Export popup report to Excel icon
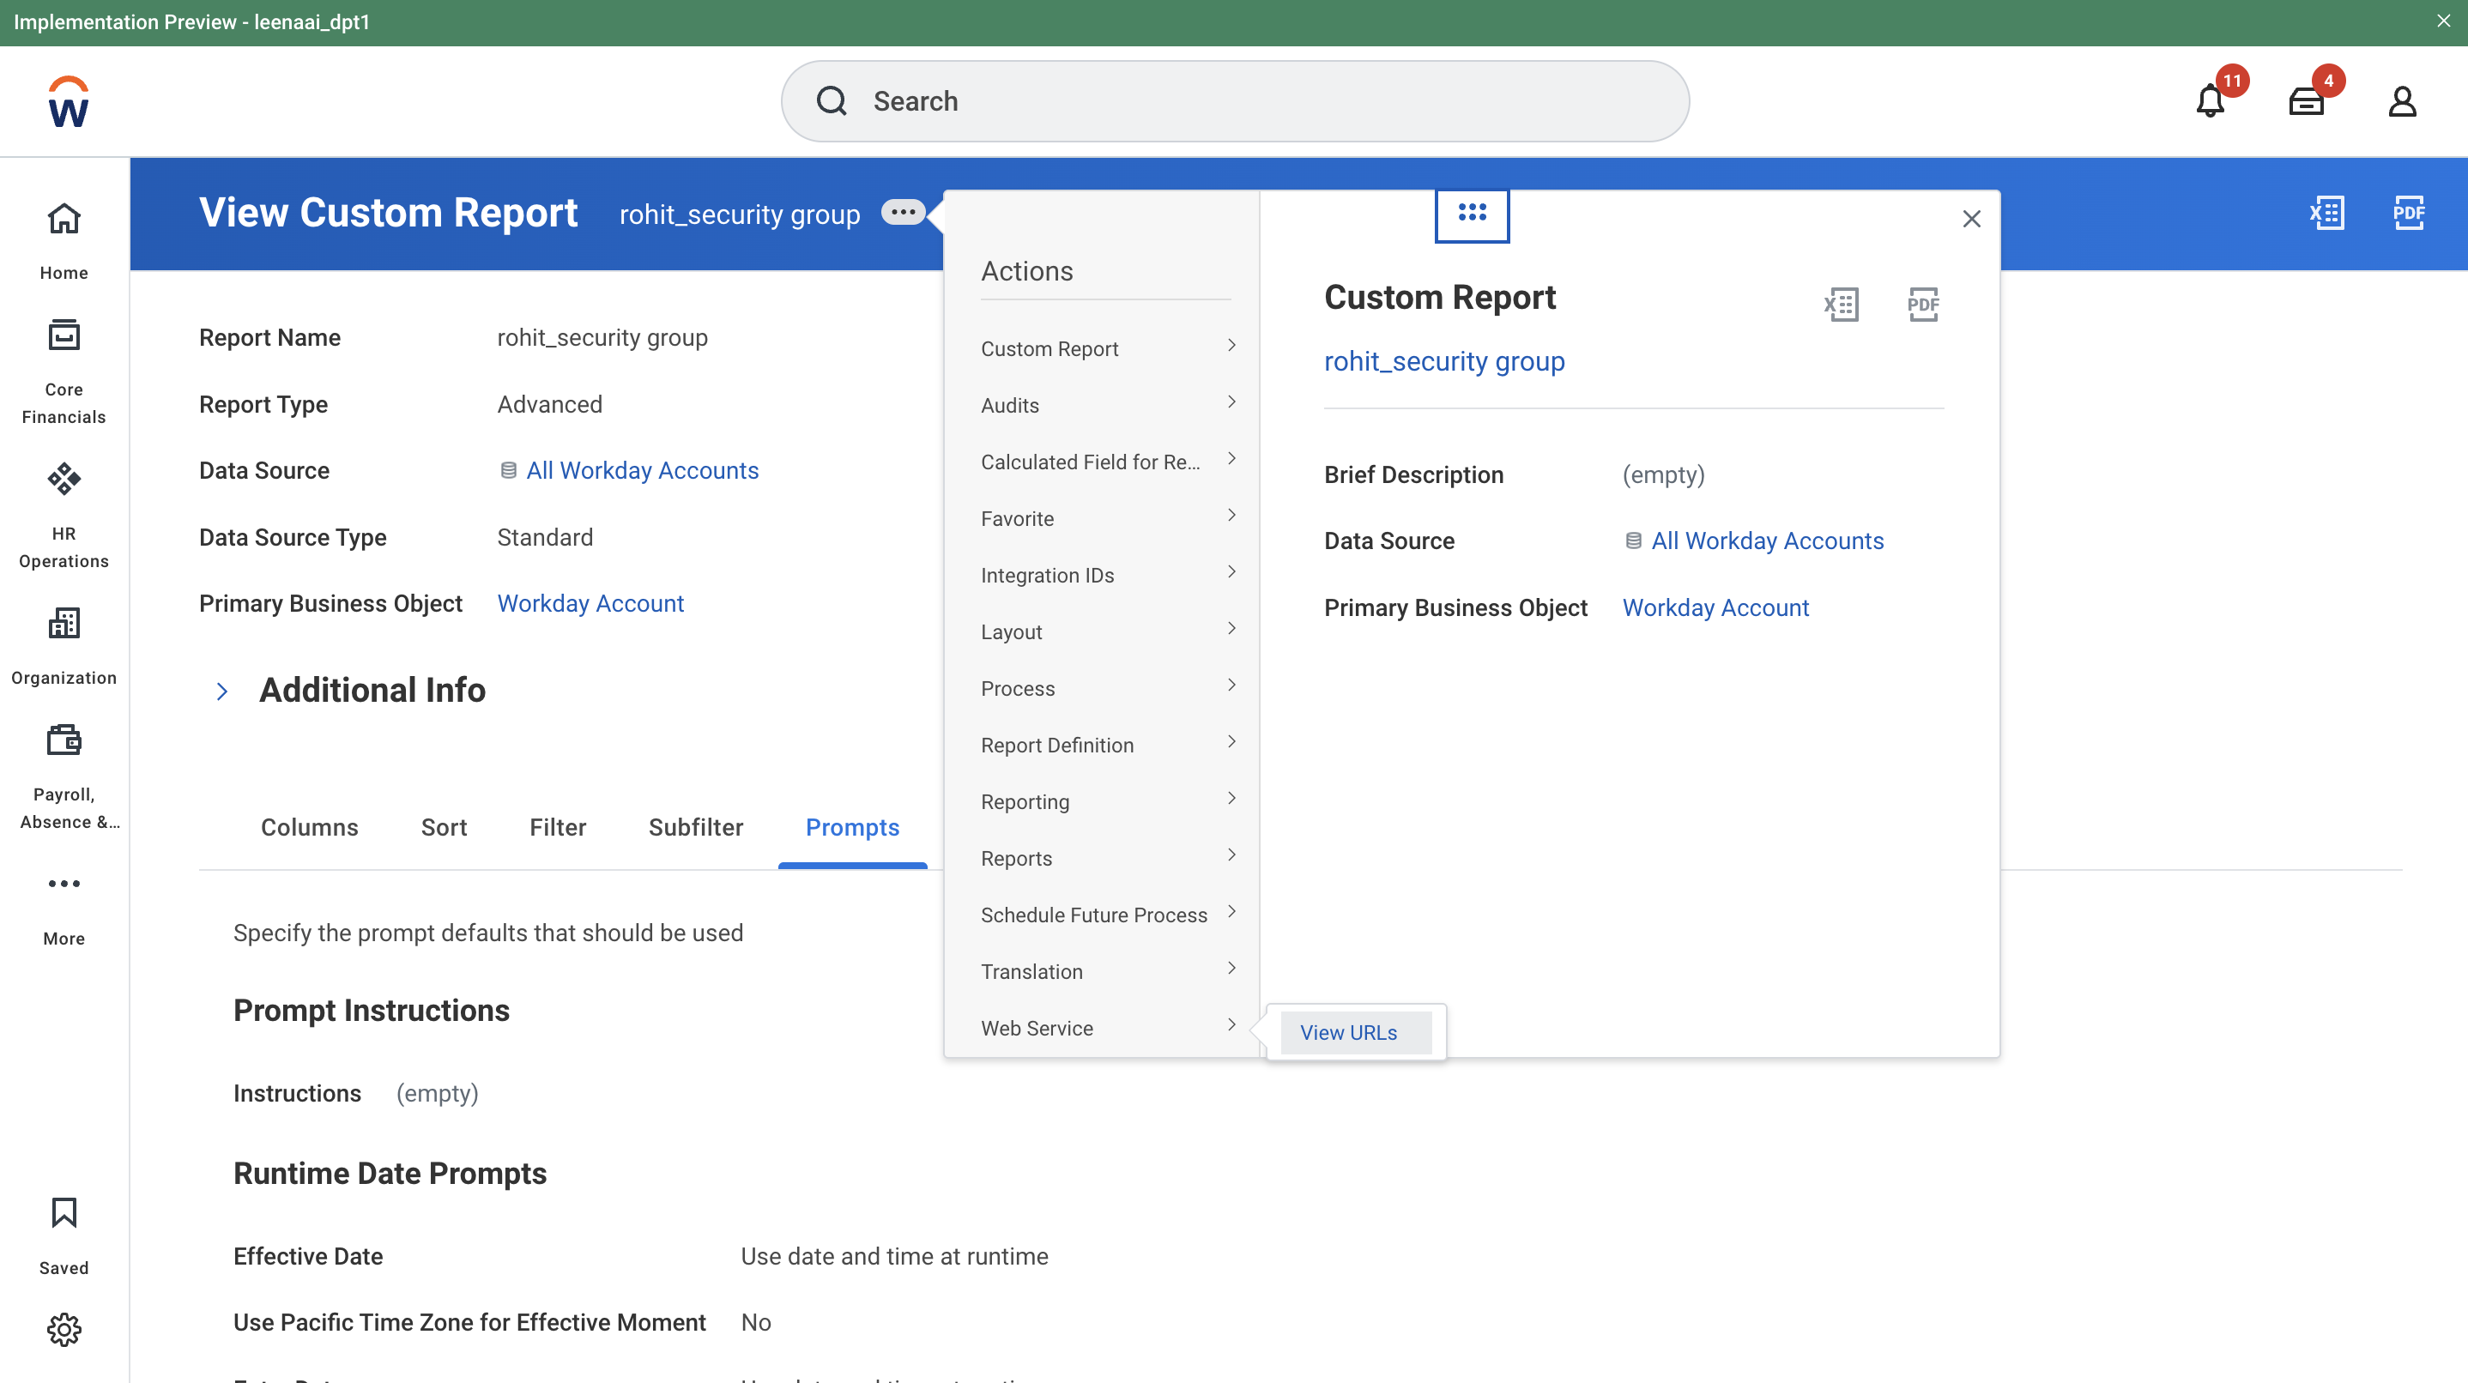The height and width of the screenshot is (1383, 2468). 1841,305
